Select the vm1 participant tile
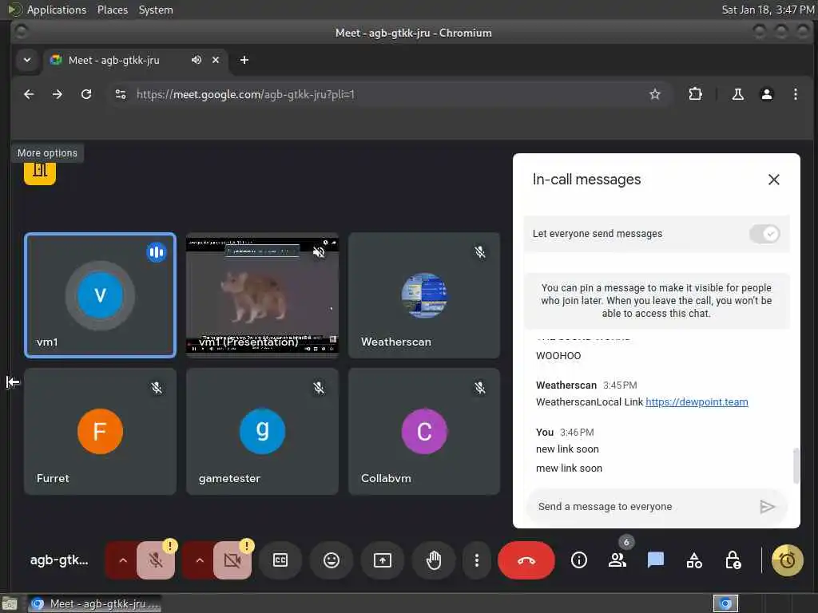This screenshot has width=818, height=613. pyautogui.click(x=100, y=295)
